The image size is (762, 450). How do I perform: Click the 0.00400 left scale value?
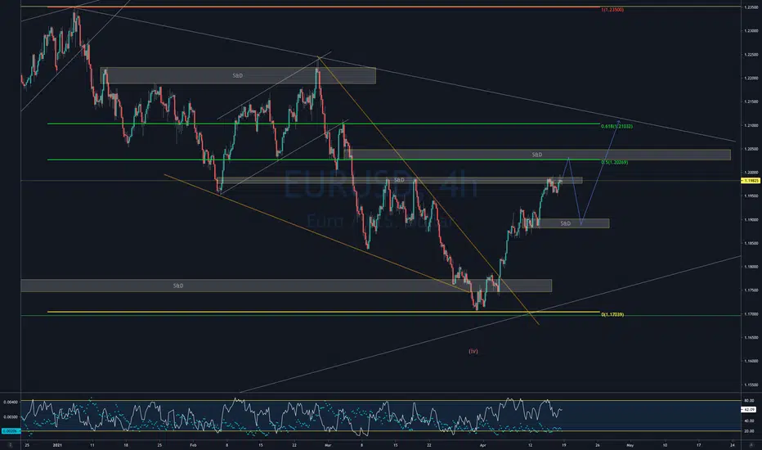[11, 403]
